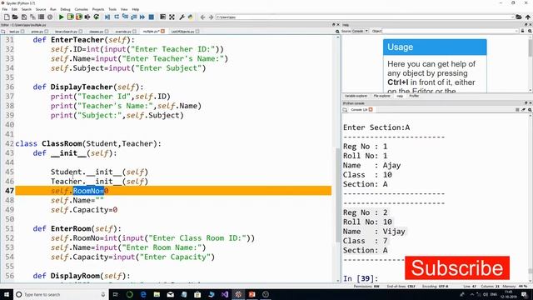The height and width of the screenshot is (300, 533).
Task: Open the Projects menu
Action: (98, 9)
